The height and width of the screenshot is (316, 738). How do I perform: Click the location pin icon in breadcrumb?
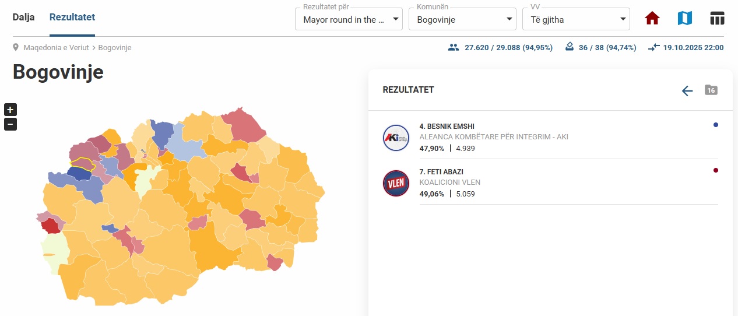(16, 47)
